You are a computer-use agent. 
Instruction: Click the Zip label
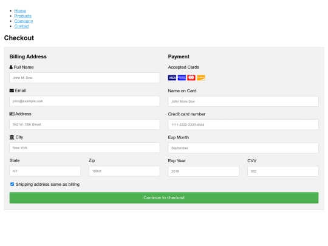coord(92,160)
